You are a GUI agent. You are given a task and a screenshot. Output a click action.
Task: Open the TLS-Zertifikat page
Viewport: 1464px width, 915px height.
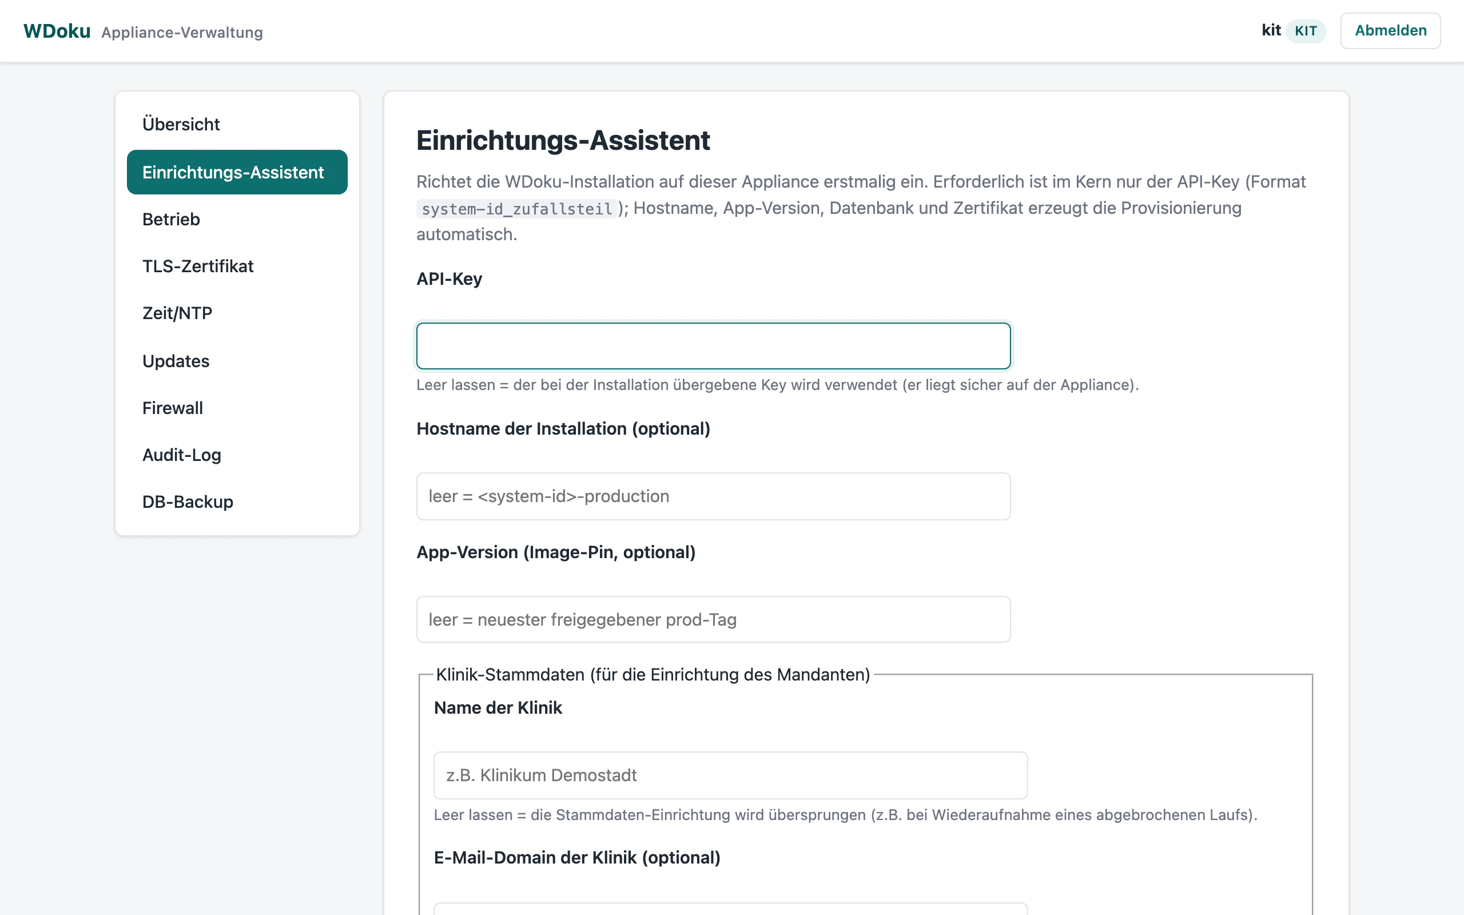pos(237,266)
